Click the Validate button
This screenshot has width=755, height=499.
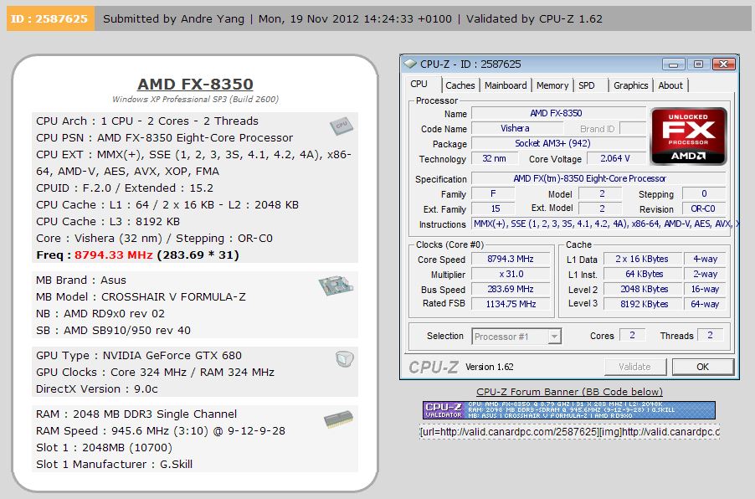pos(635,367)
